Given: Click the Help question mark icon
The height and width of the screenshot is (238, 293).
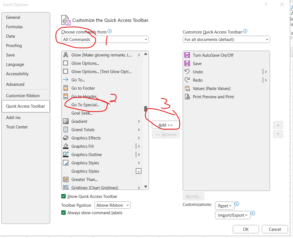Looking at the screenshot, I should (266, 4).
